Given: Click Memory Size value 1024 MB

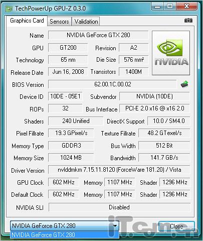Looking at the screenshot, I should [71, 158].
